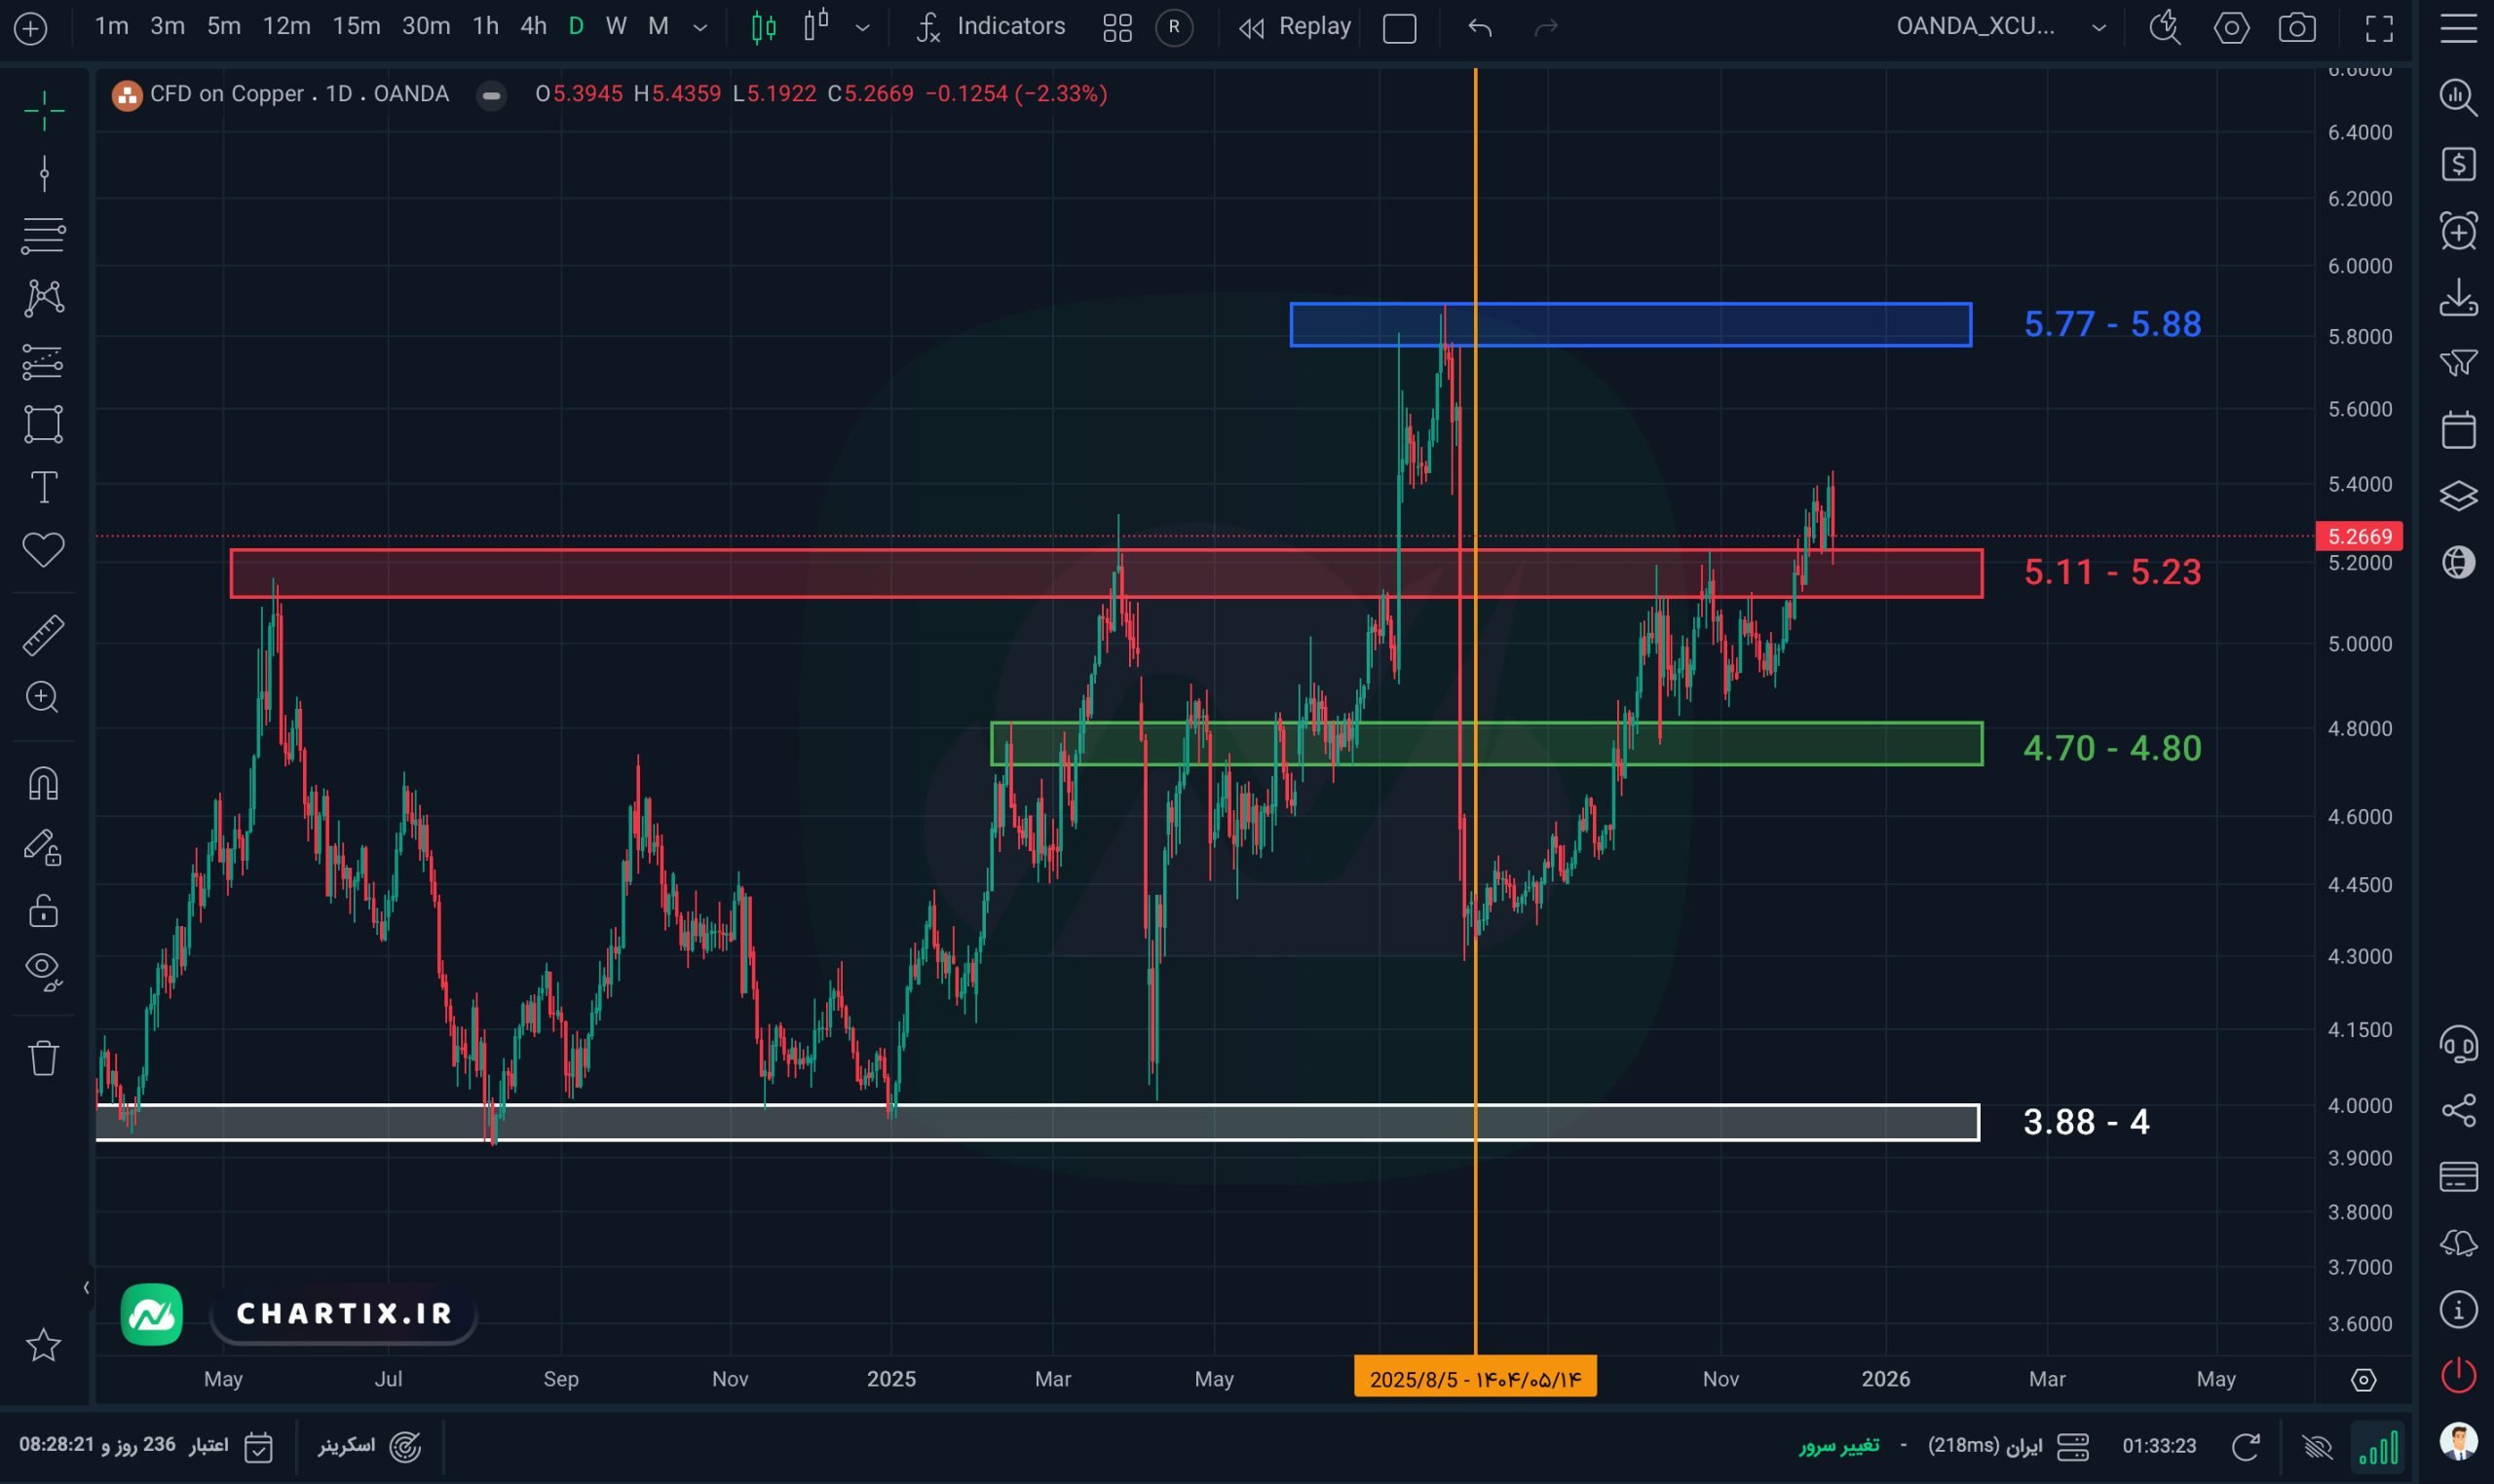Select the Fibonacci retracement tool icon
Viewport: 2494px width, 1484px height.
click(x=43, y=236)
